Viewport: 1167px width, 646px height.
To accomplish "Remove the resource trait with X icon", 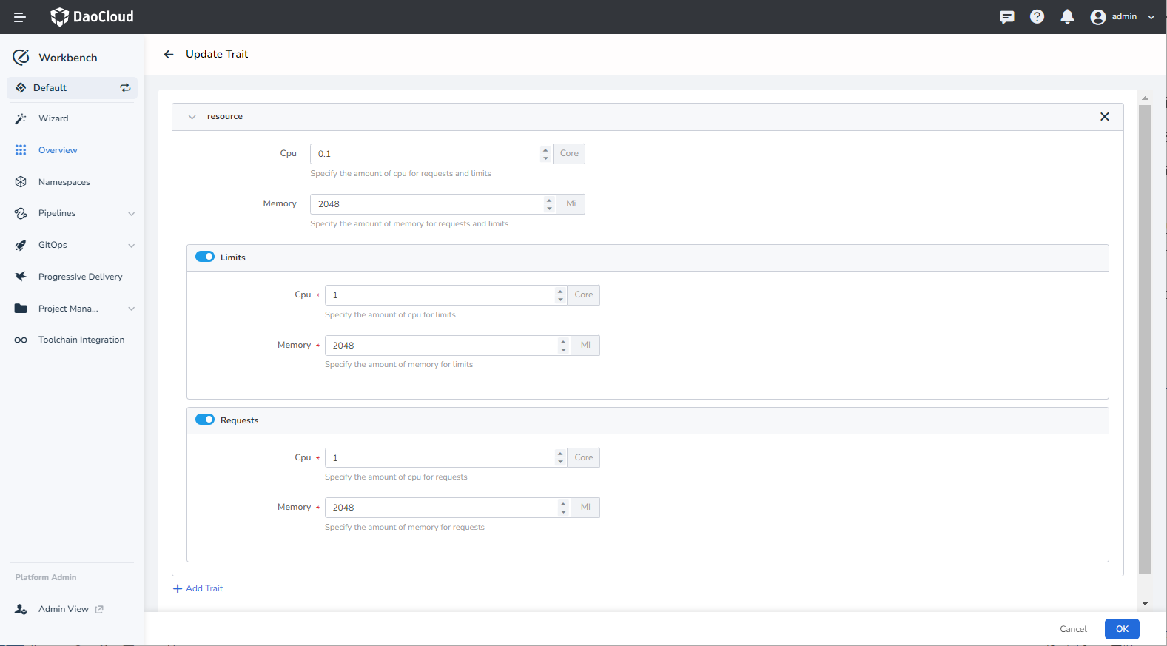I will [x=1104, y=117].
